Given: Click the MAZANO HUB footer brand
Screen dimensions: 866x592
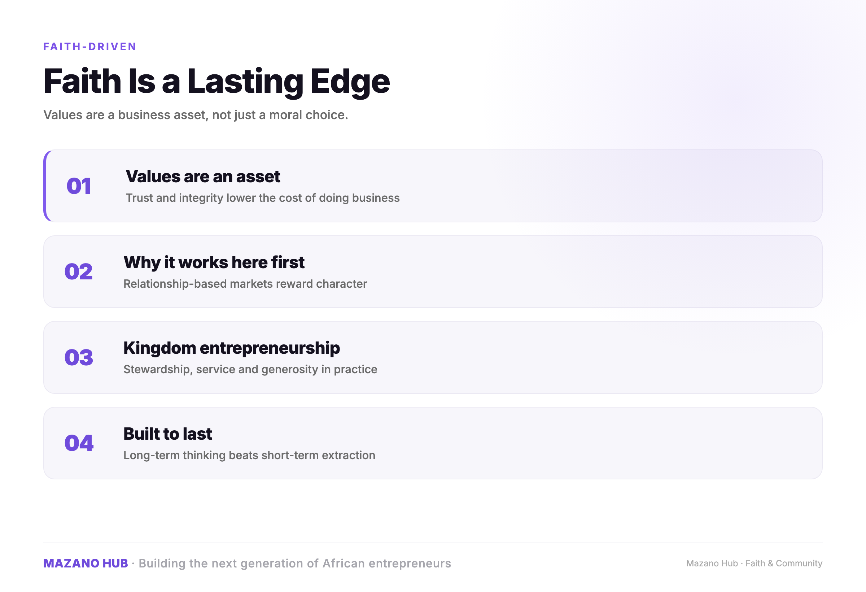Looking at the screenshot, I should [x=86, y=563].
